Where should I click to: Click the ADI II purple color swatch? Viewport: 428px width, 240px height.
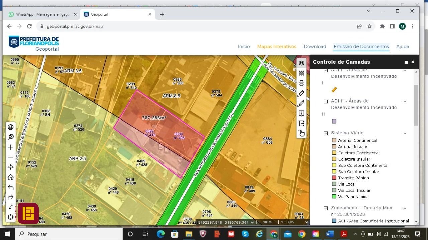point(334,121)
